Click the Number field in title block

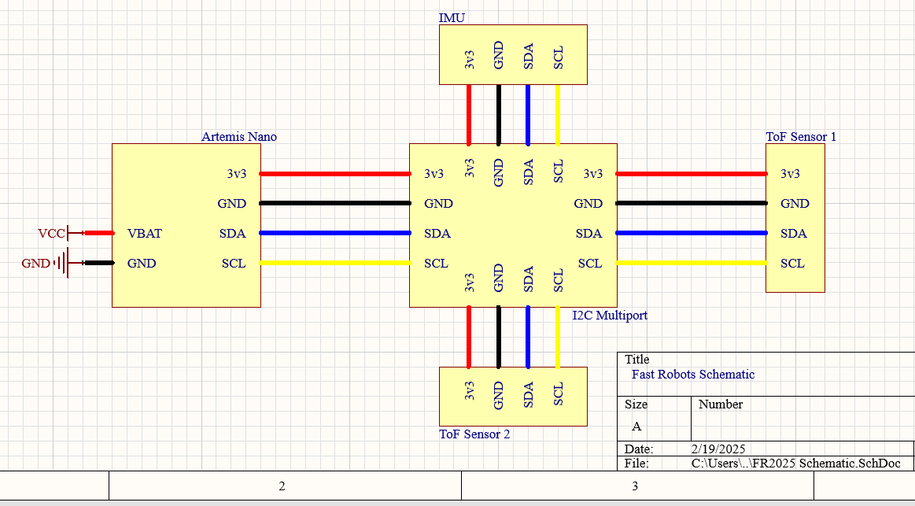(720, 404)
